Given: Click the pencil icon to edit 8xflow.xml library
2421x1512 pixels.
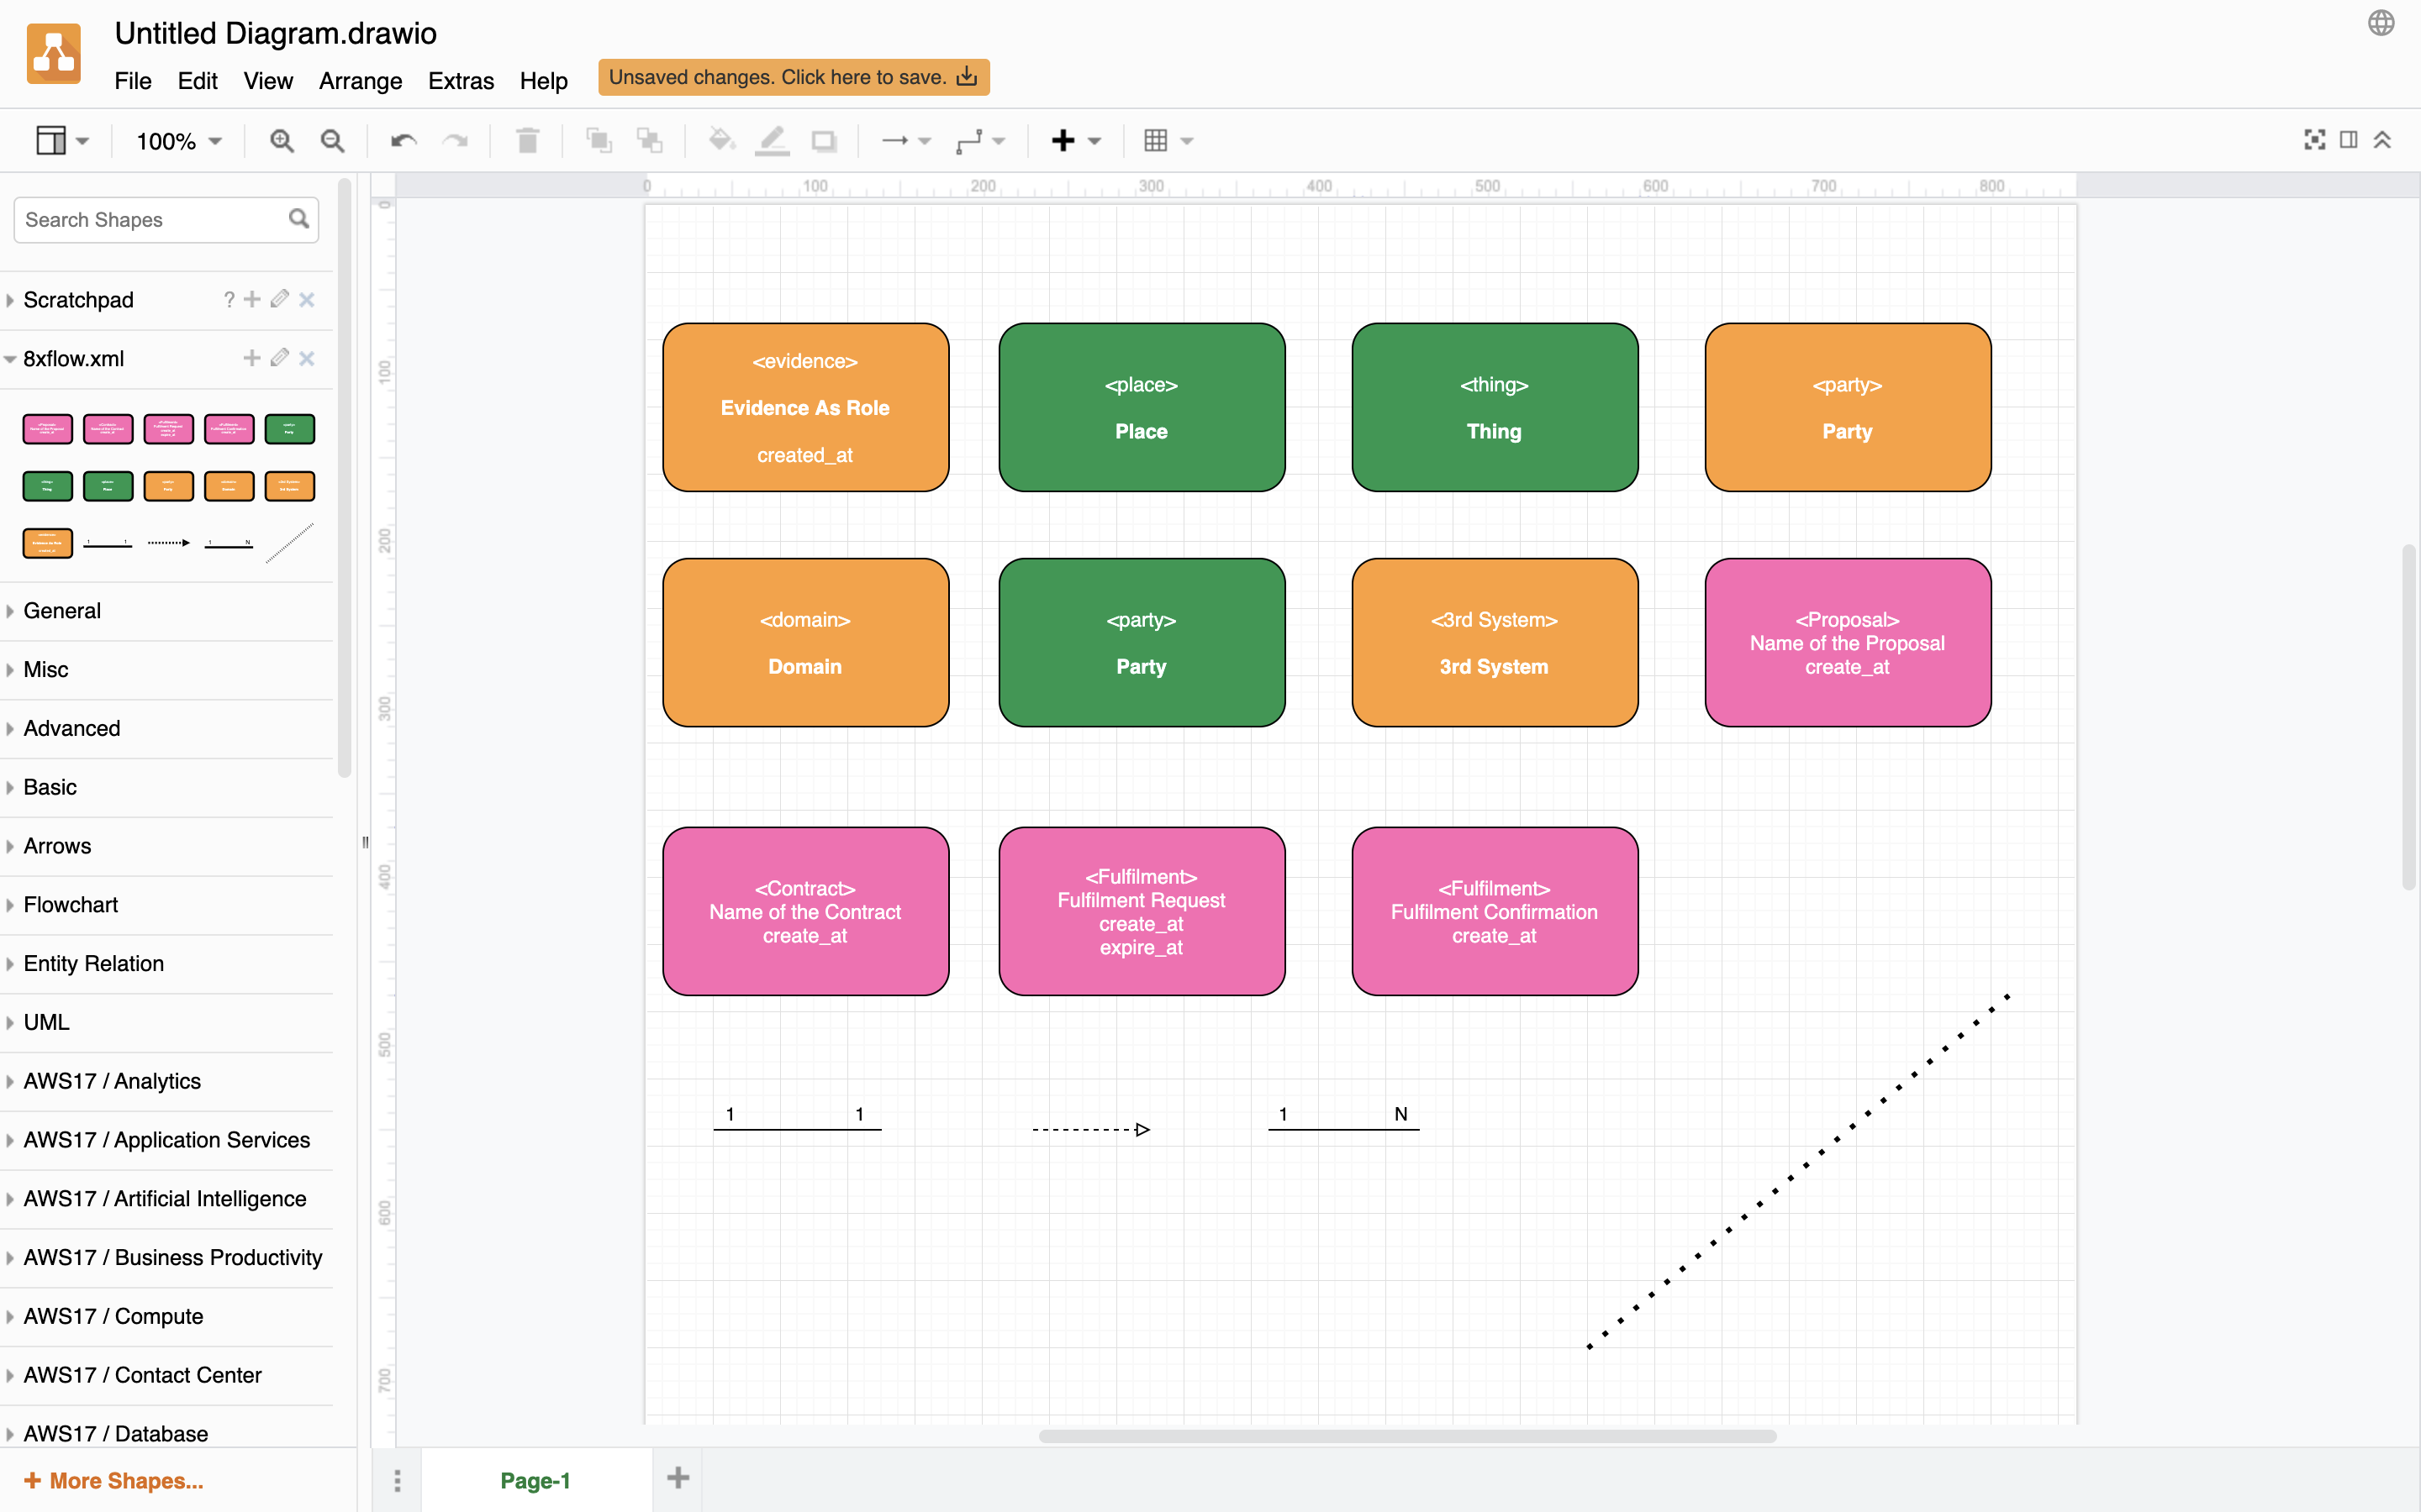Looking at the screenshot, I should pos(280,358).
